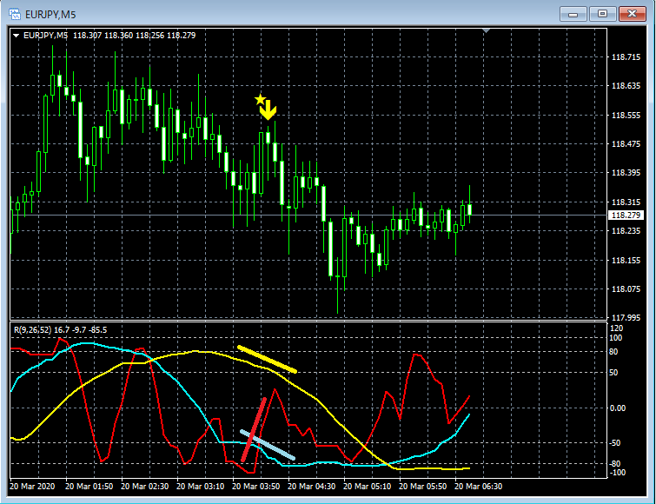The width and height of the screenshot is (656, 504).
Task: Click the EURJPY,M5 window title text
Action: [50, 15]
